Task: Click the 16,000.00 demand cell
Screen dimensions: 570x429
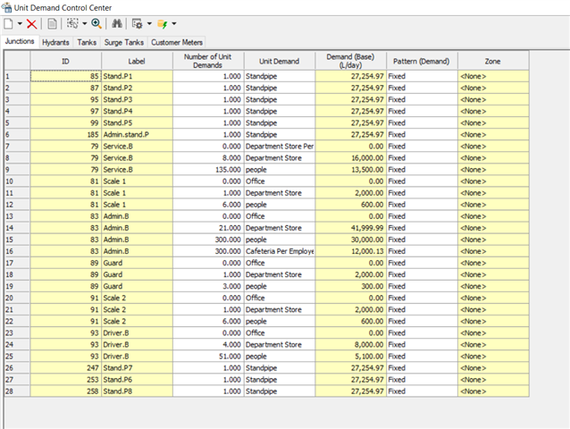Action: coord(350,158)
